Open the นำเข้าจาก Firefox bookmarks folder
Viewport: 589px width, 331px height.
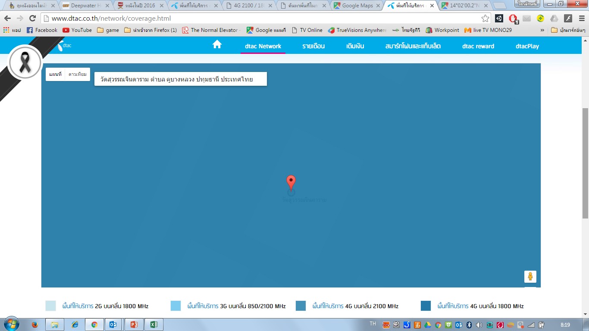click(x=150, y=30)
